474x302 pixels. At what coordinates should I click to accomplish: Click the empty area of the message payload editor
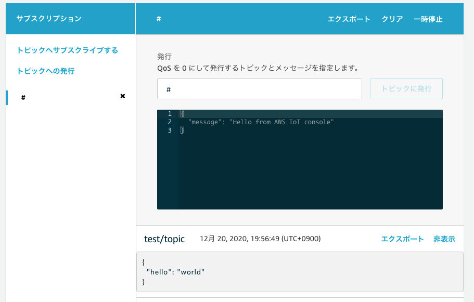pos(310,172)
